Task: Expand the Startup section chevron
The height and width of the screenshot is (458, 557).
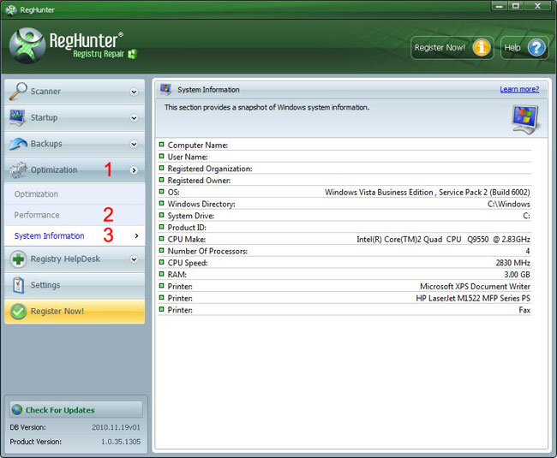Action: click(134, 118)
